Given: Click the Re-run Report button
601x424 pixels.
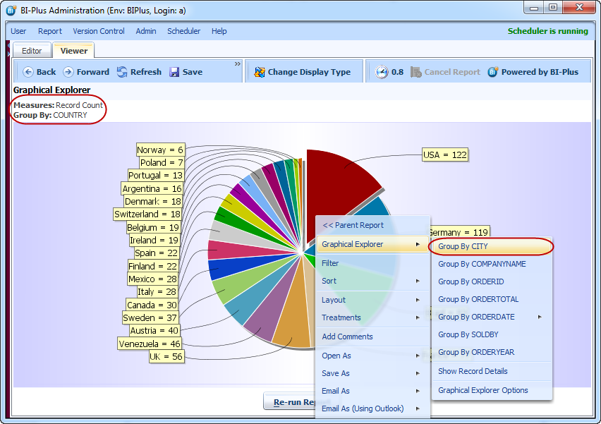Looking at the screenshot, I should (290, 403).
